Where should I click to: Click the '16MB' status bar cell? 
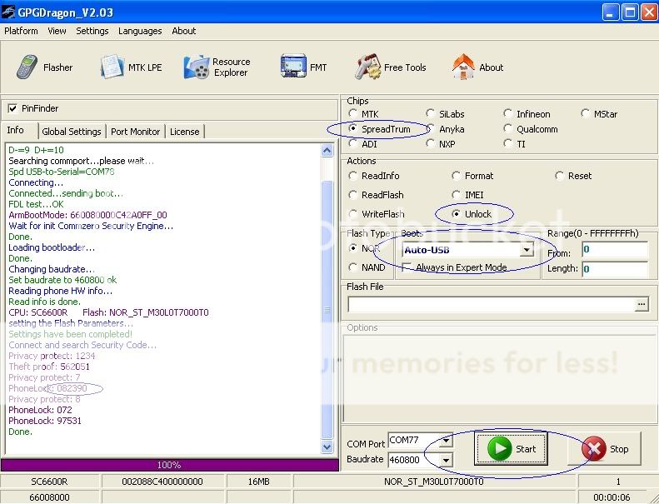(x=259, y=482)
